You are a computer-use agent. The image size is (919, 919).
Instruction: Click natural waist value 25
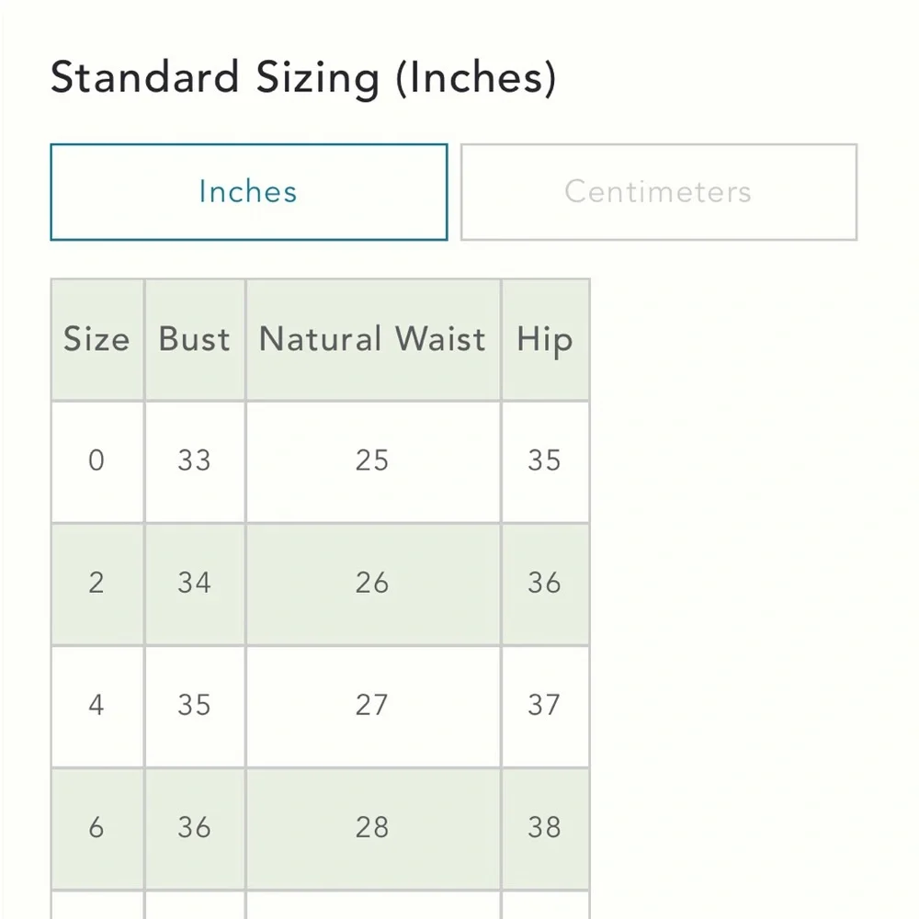(372, 460)
